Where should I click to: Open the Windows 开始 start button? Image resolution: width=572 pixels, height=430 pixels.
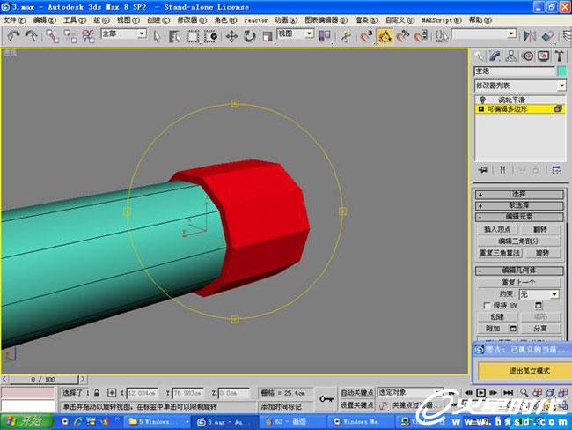(x=26, y=422)
